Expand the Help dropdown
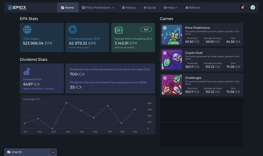This screenshot has height=156, width=263. (x=170, y=7)
